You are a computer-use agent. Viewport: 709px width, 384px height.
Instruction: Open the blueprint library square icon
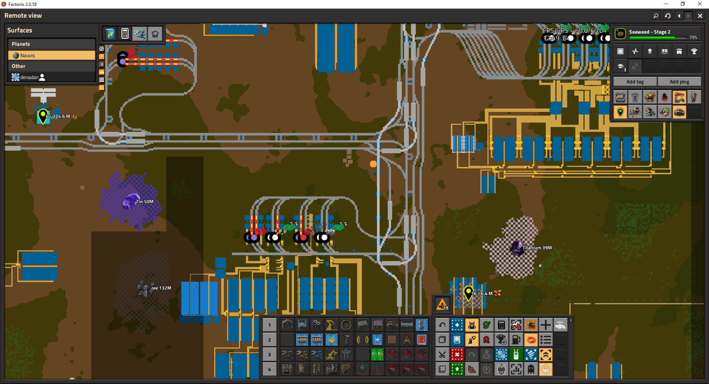click(620, 51)
